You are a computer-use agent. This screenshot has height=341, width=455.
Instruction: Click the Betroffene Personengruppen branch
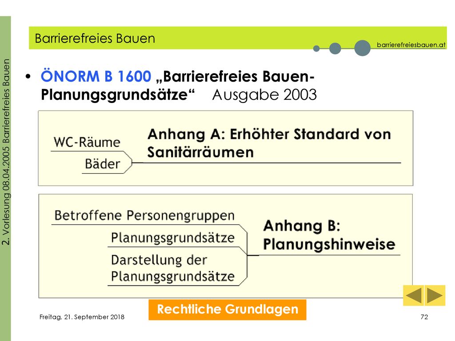144,215
